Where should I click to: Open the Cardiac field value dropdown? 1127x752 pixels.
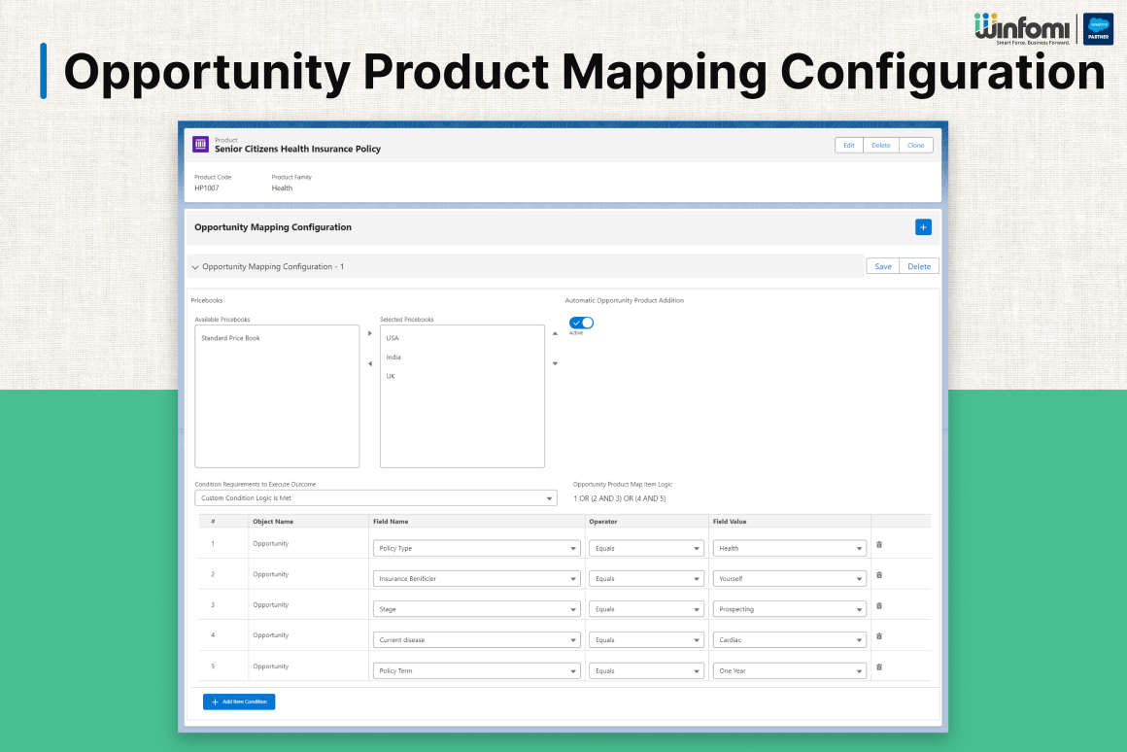789,640
